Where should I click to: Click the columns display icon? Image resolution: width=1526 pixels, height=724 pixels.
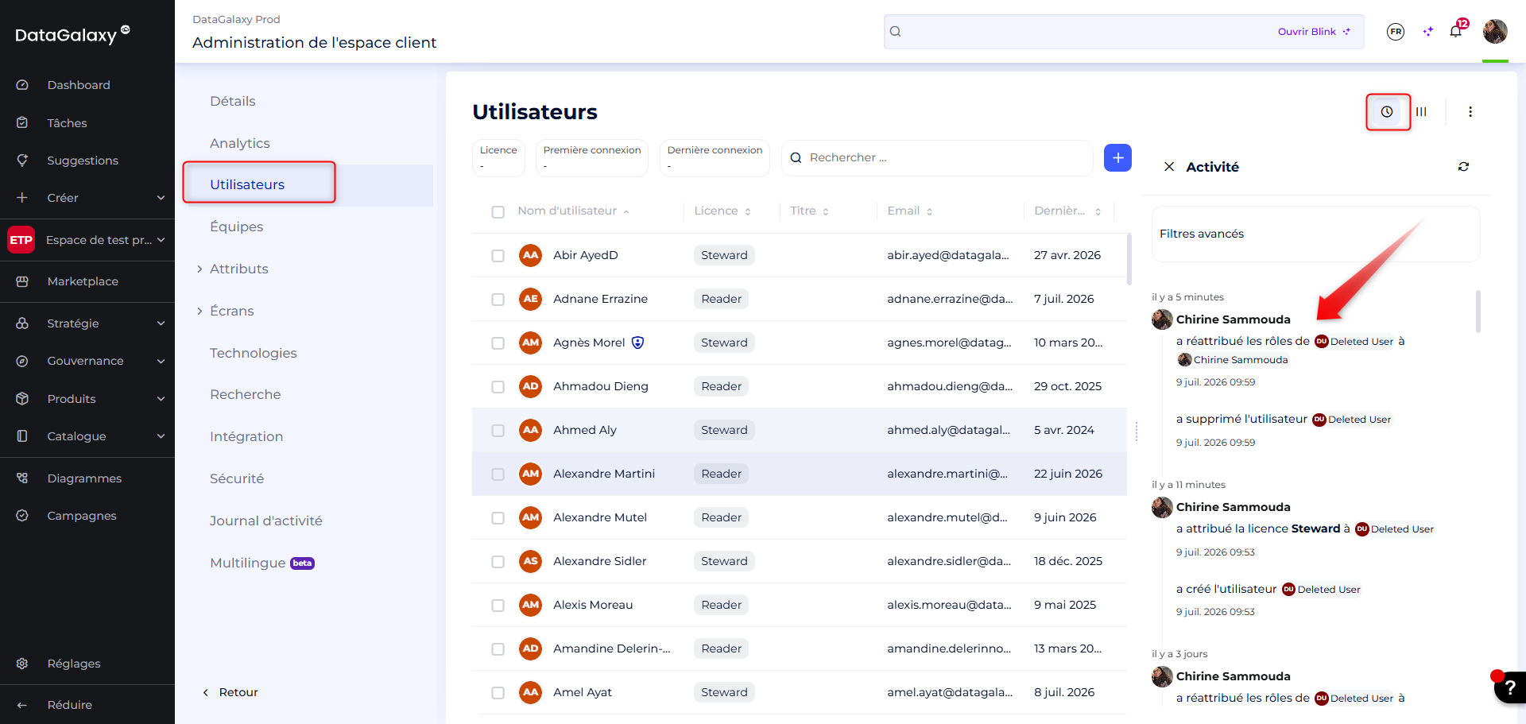coord(1421,112)
